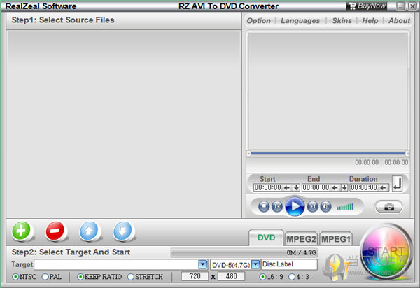Click left arrow beside Duration time

[x=384, y=188]
